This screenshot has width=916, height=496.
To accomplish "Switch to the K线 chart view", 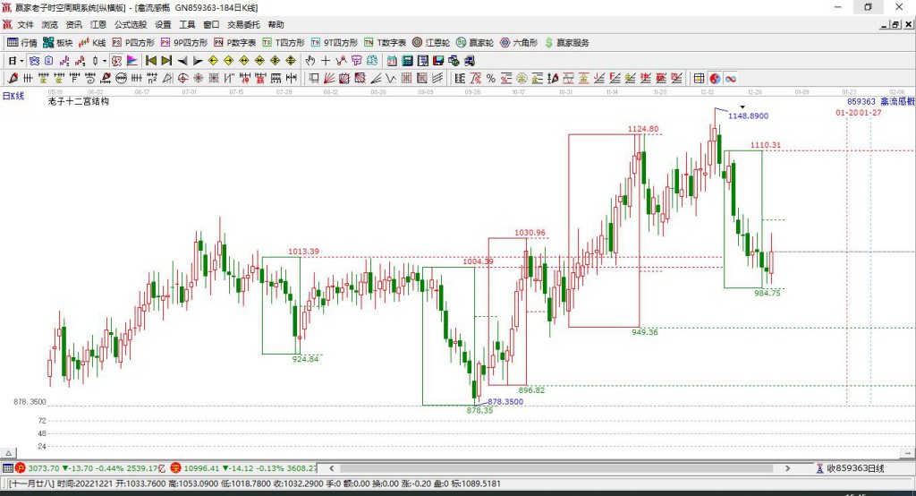I will click(92, 42).
